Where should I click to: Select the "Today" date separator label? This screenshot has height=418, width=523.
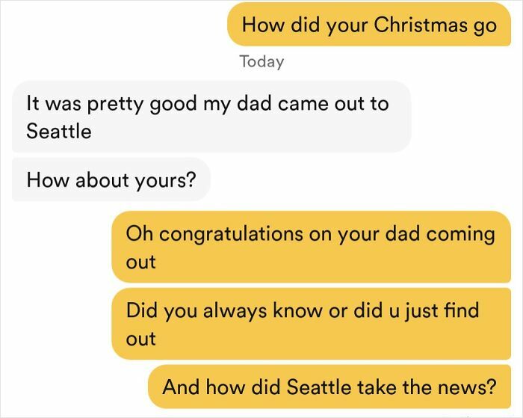[261, 61]
